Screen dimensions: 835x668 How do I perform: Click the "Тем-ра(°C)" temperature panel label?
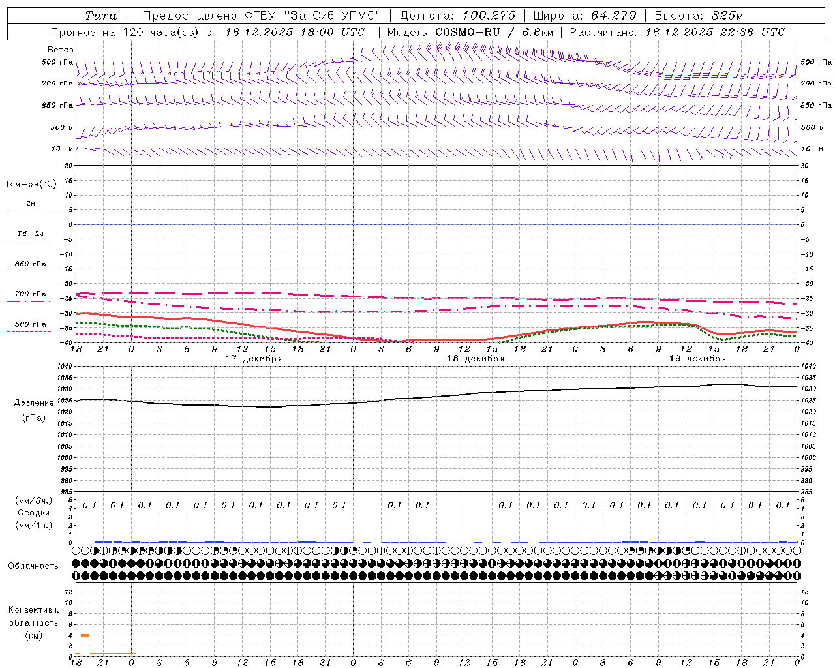[x=31, y=184]
